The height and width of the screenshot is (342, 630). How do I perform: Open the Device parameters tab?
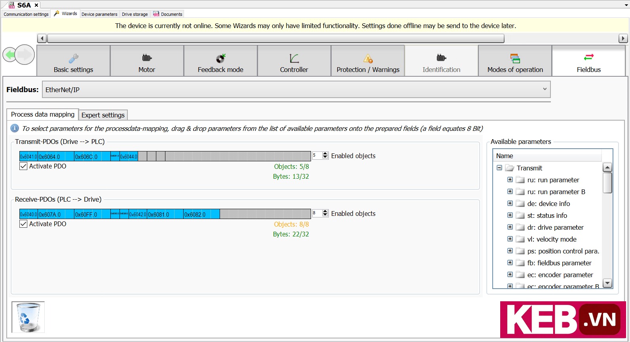coord(99,14)
